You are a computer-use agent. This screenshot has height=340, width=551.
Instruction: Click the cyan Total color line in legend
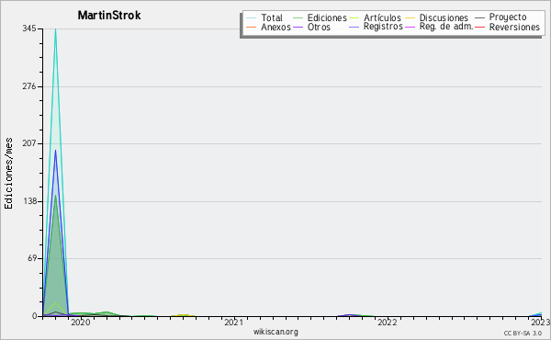click(x=252, y=17)
